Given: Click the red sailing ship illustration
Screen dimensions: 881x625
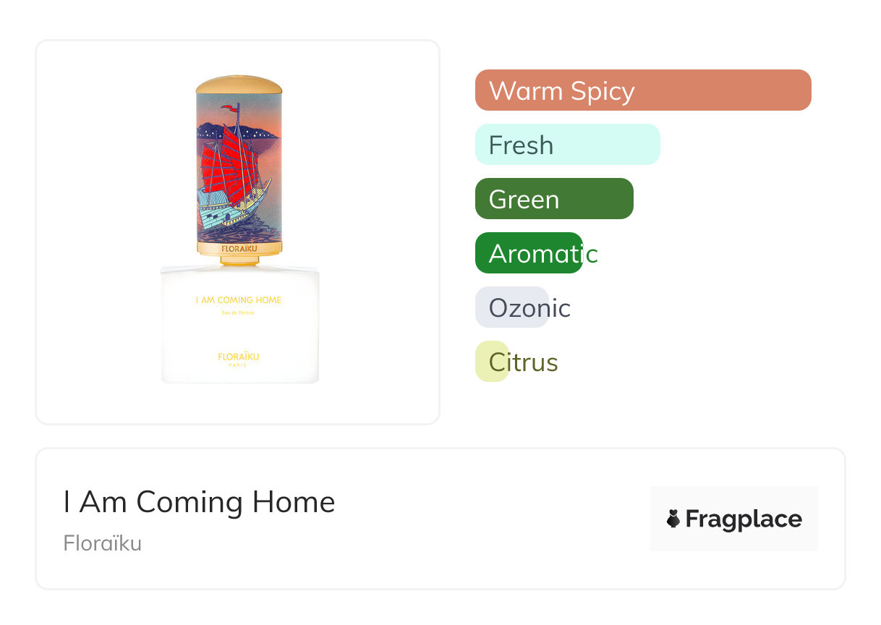Looking at the screenshot, I should point(235,177).
